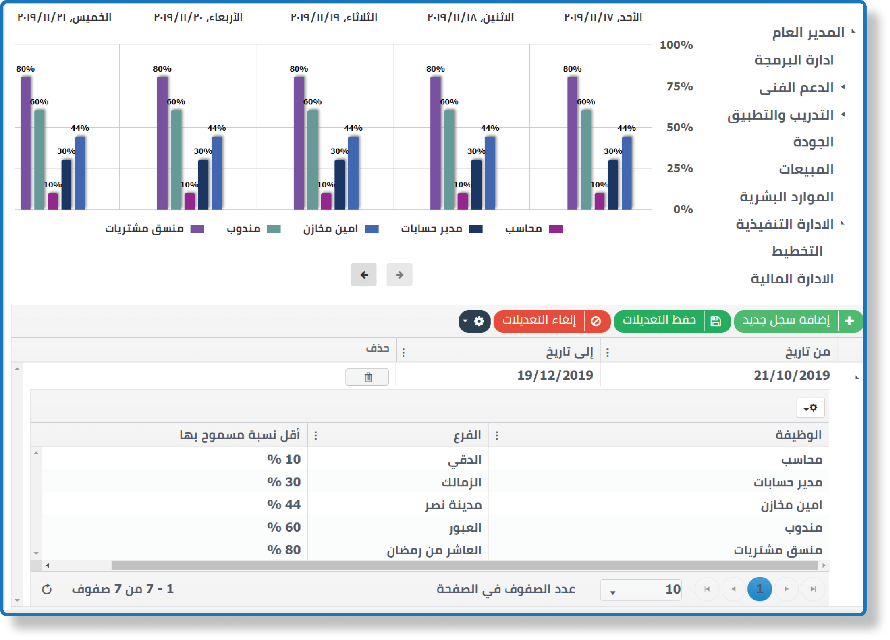
Task: Open column menu for من تاريخ column
Action: pos(608,352)
